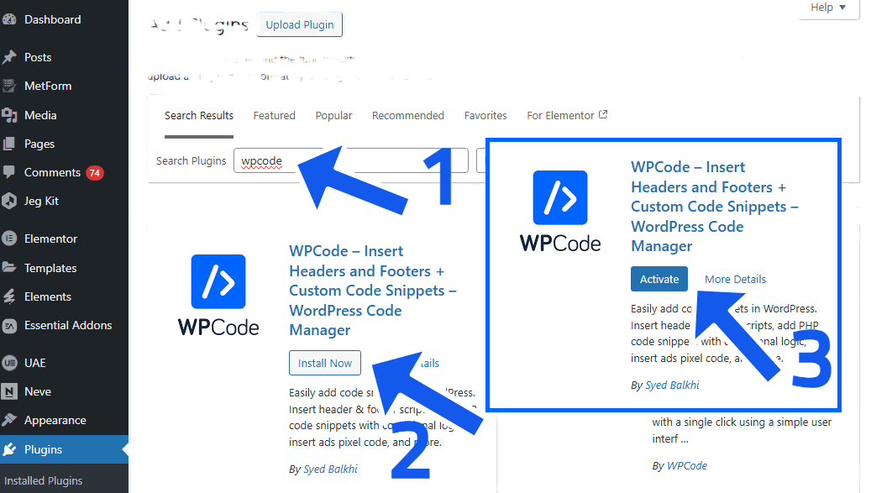Click the Neve theme icon
This screenshot has height=493, width=871.
click(x=9, y=391)
